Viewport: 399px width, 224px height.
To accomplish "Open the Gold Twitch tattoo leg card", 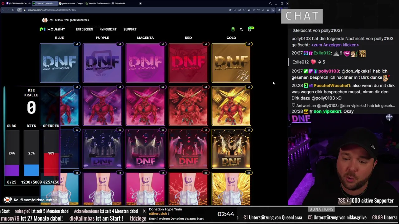I will click(231, 189).
